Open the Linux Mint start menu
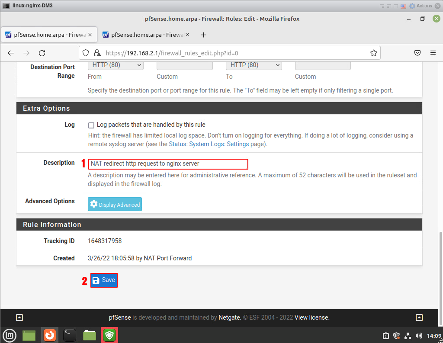 pos(9,335)
